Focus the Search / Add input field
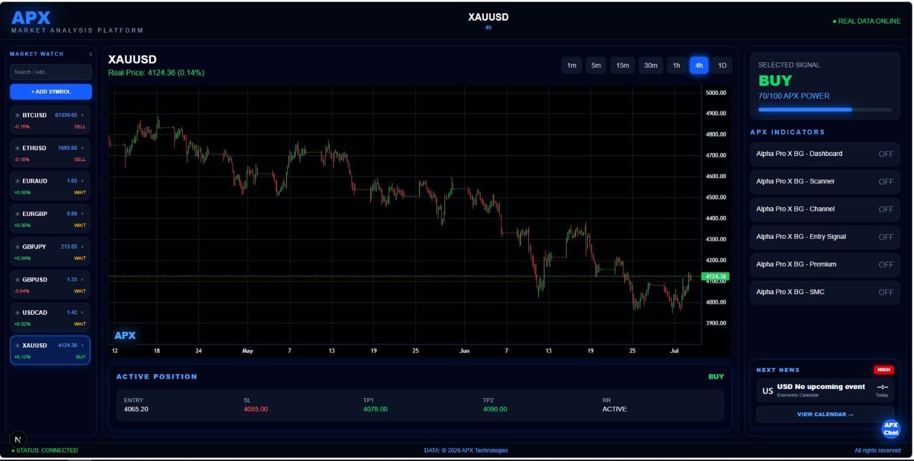Image resolution: width=914 pixels, height=461 pixels. 51,72
